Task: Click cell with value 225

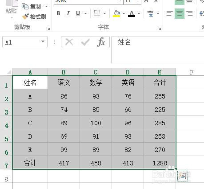Action: click(x=160, y=109)
